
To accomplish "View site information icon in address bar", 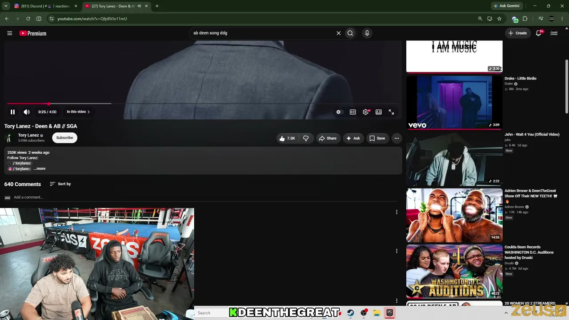I will [x=52, y=19].
